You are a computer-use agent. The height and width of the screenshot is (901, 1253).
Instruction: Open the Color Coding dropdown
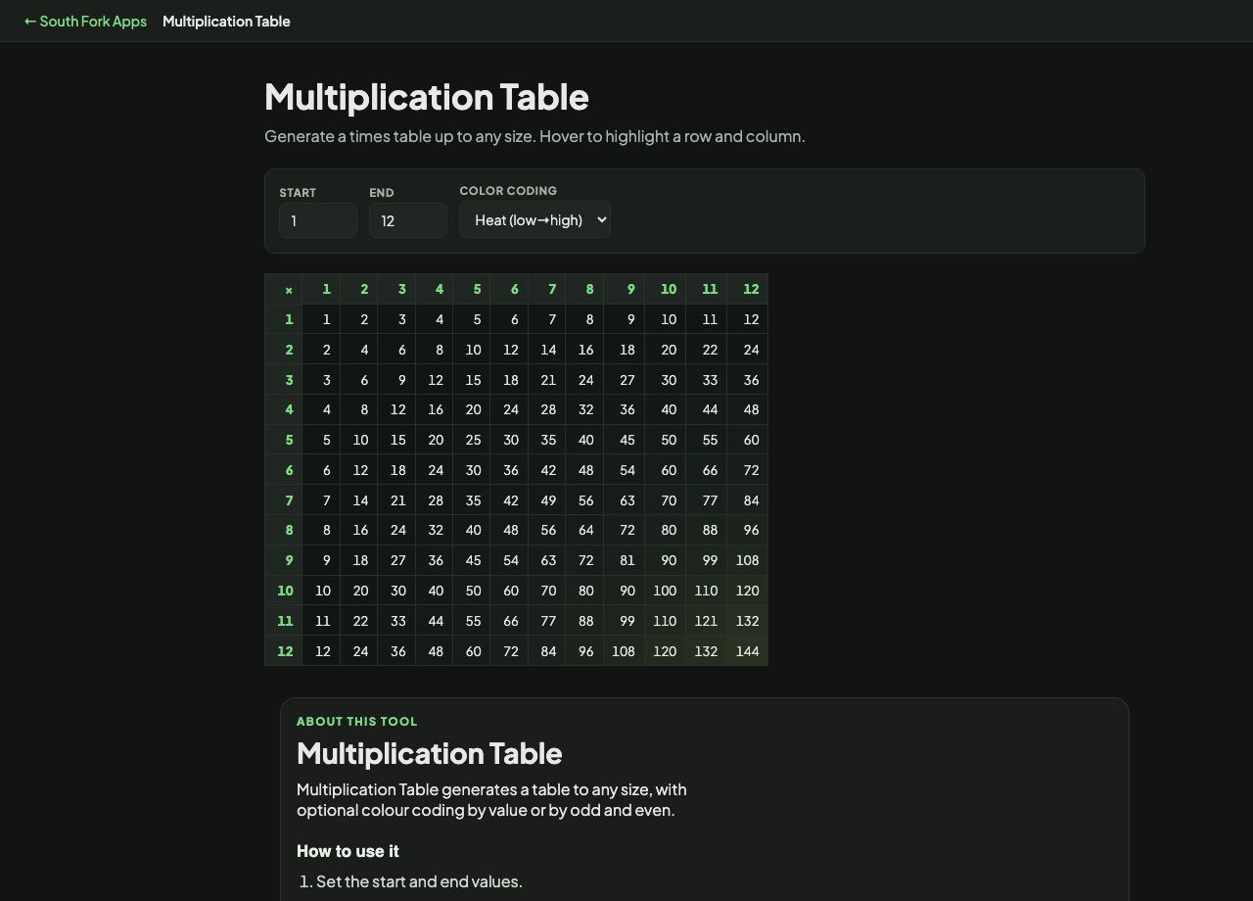[x=534, y=219]
